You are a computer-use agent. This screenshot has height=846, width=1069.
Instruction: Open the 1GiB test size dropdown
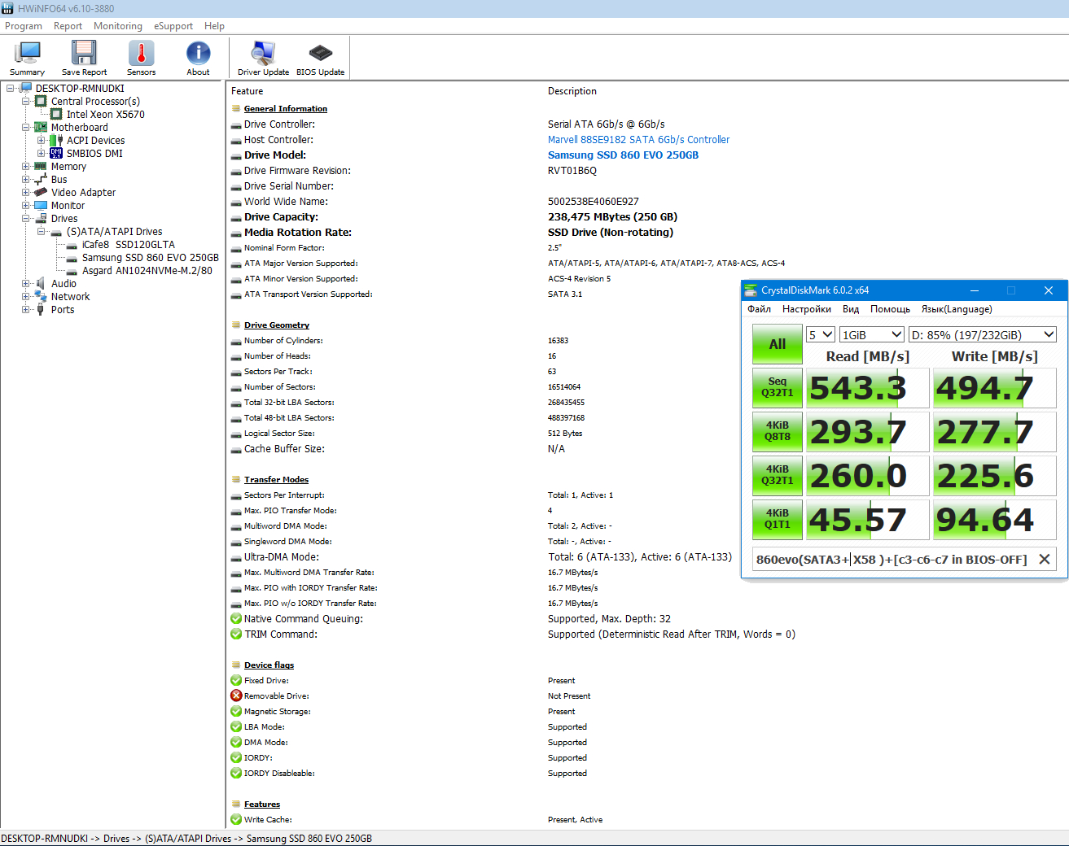872,334
